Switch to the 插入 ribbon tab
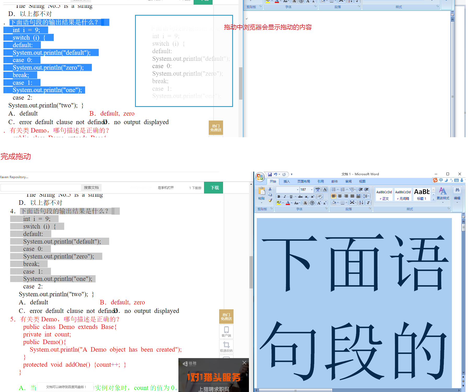Viewport: 472px width, 392px height. point(287,182)
